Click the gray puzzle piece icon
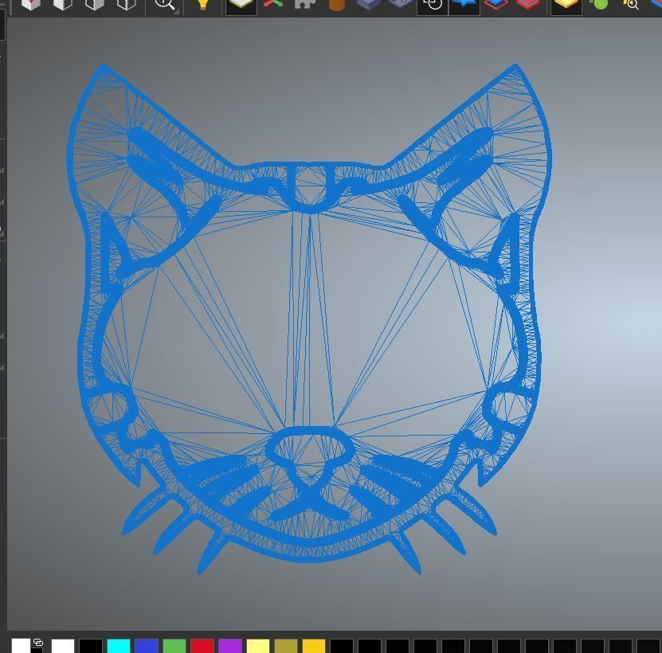This screenshot has height=653, width=662. 305,4
